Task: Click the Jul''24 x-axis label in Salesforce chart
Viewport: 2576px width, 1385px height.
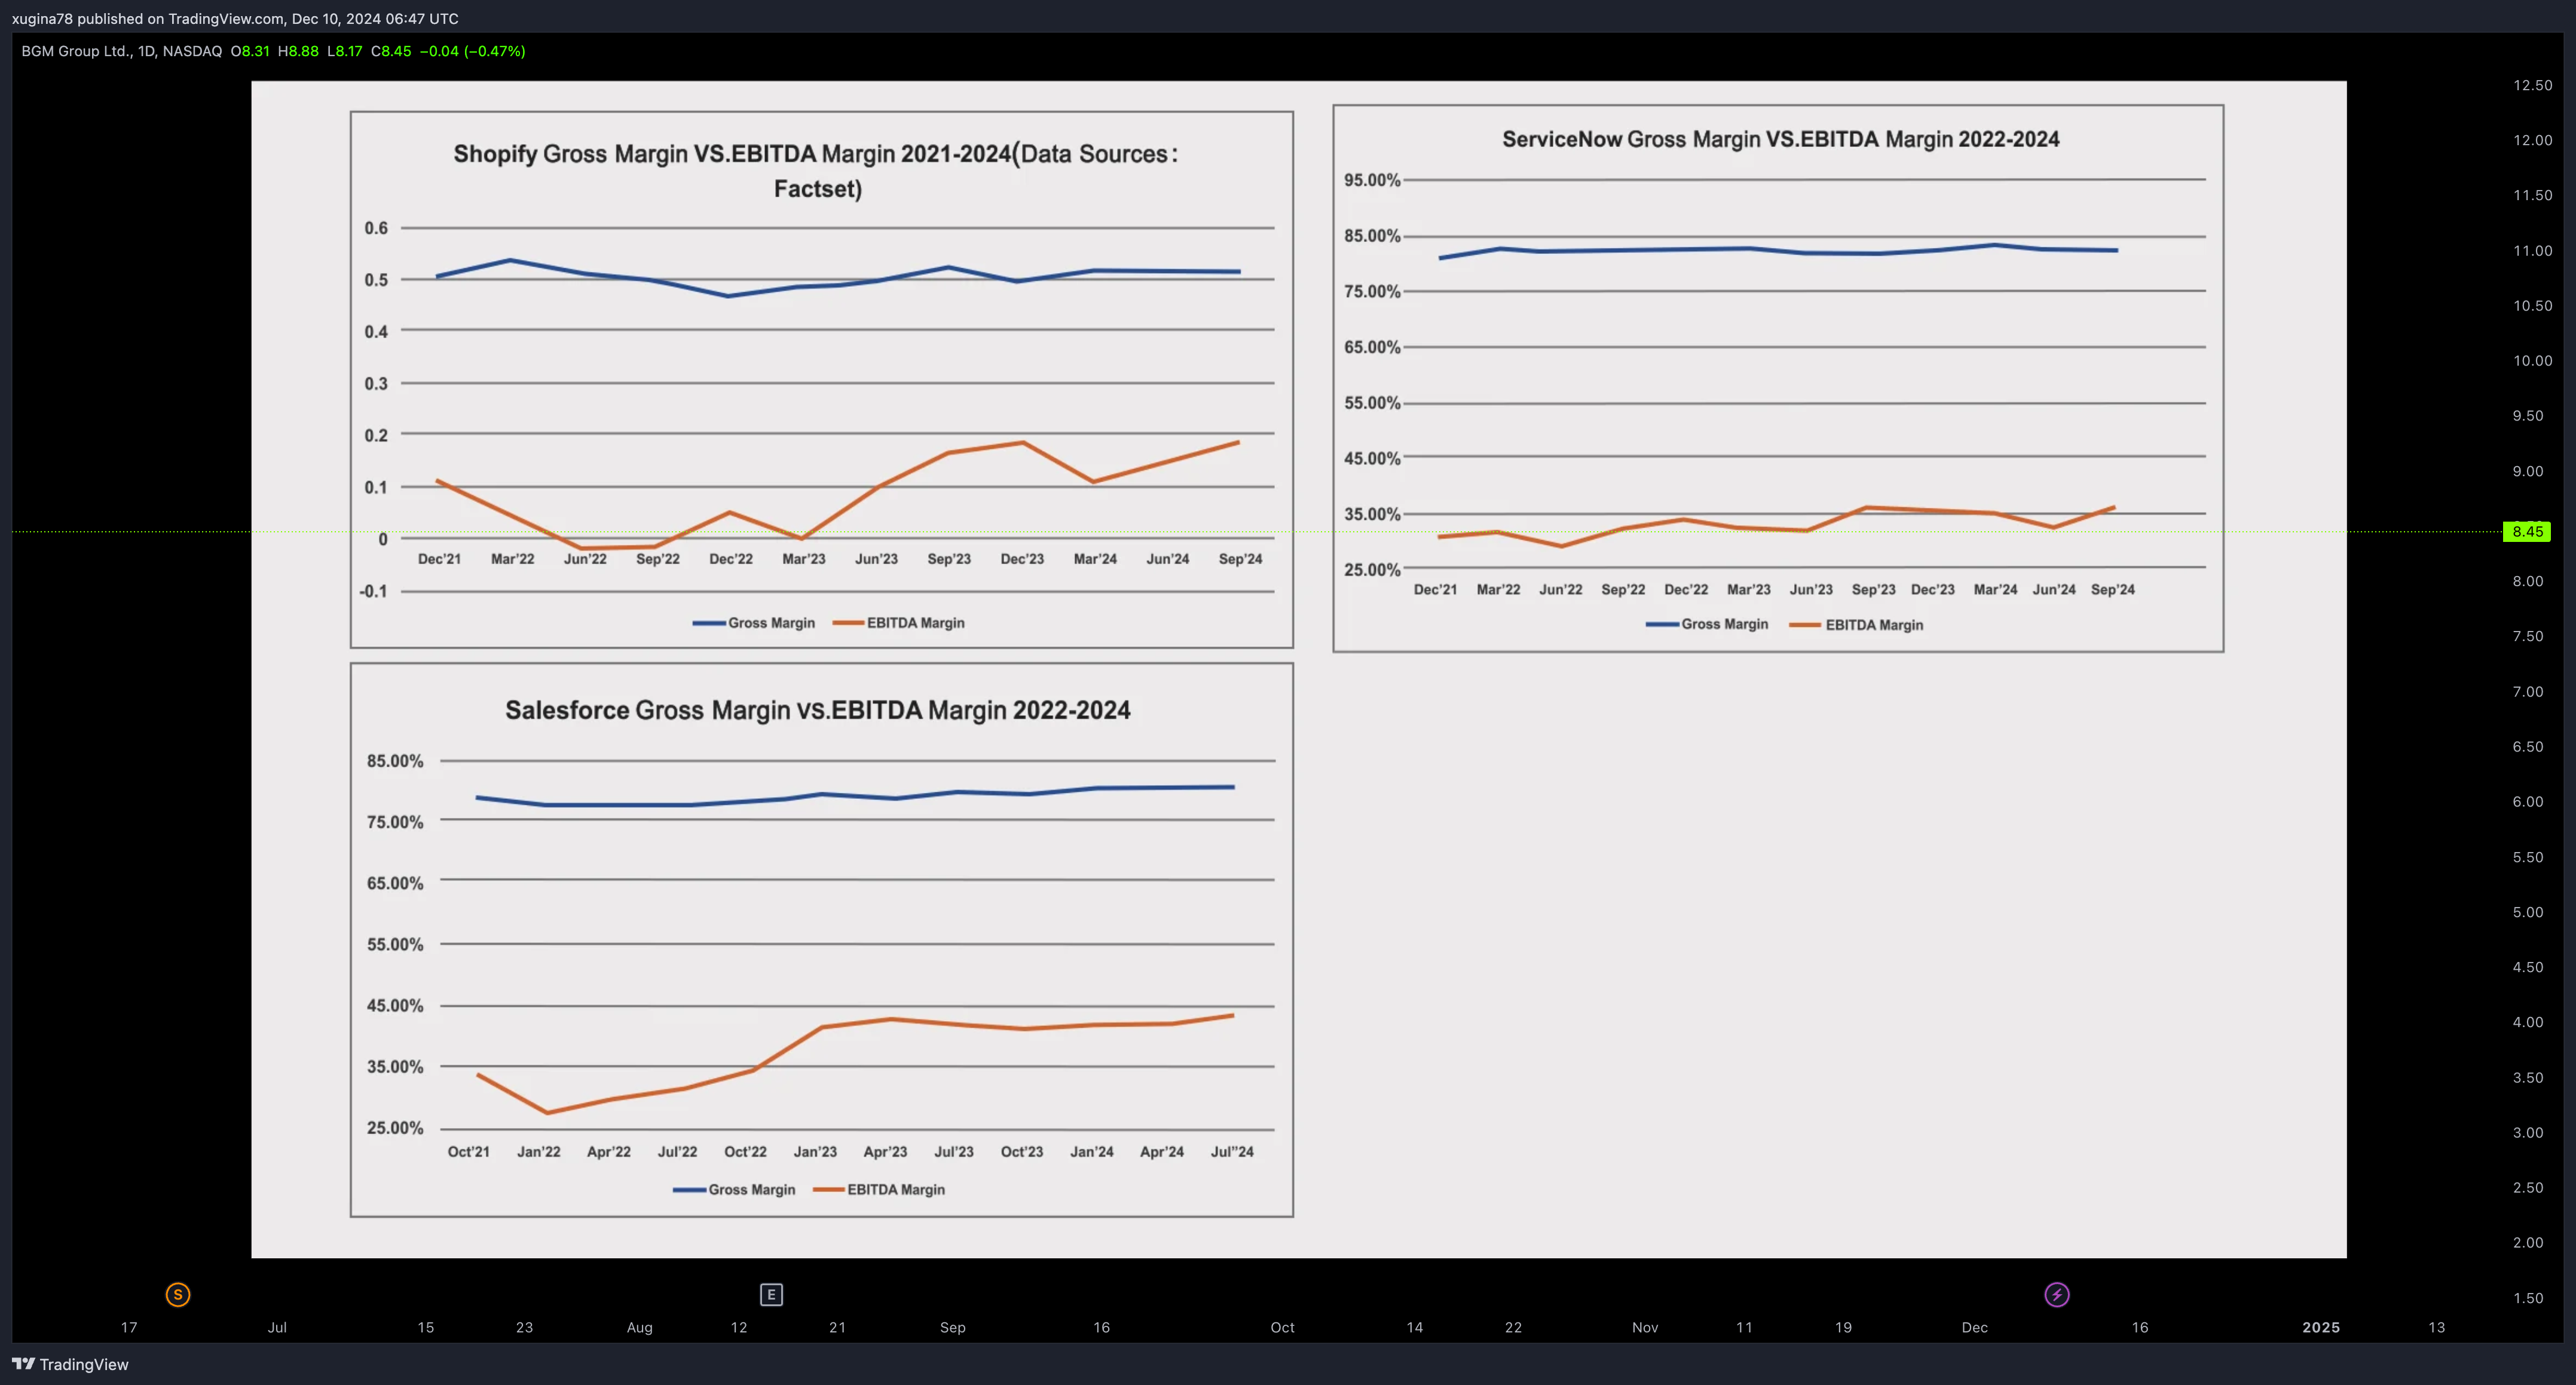Action: click(1232, 1152)
